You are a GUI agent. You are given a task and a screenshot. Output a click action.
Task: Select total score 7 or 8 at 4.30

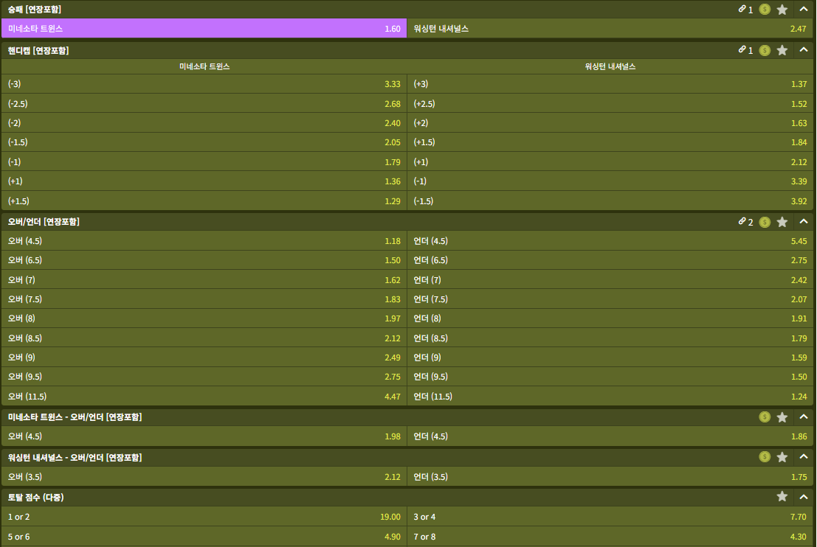[x=610, y=536]
